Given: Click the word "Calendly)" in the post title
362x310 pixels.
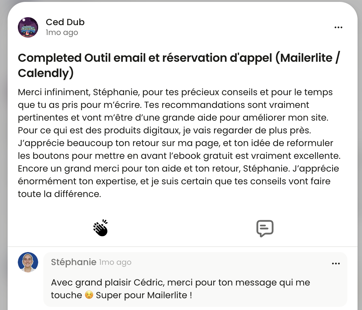Looking at the screenshot, I should click(x=46, y=73).
